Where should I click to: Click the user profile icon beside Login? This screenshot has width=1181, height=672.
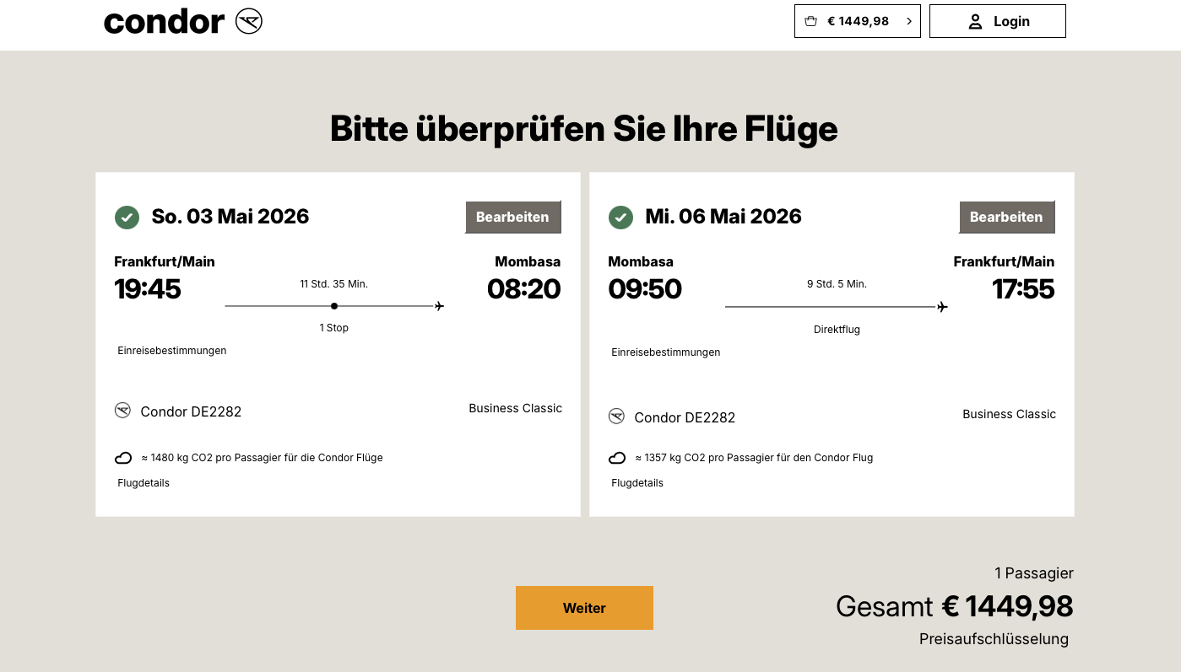pyautogui.click(x=975, y=22)
